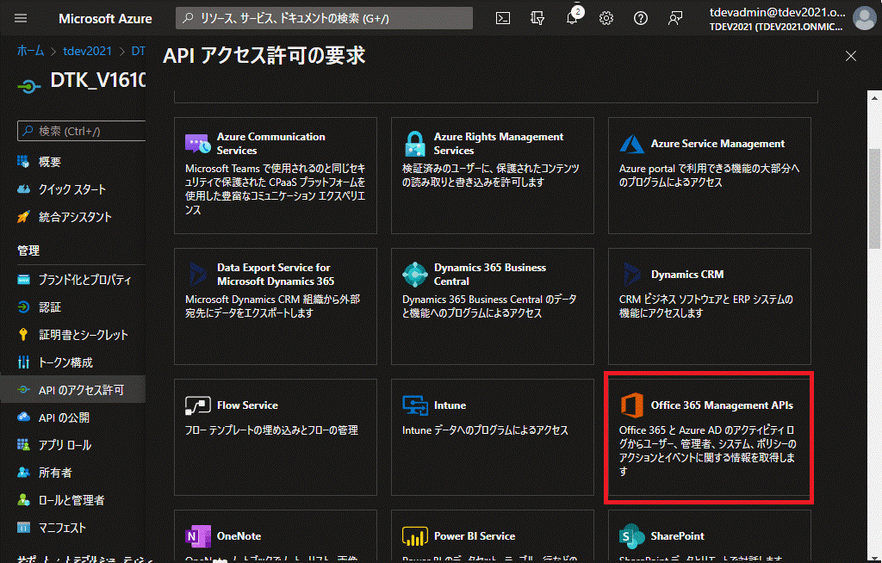Viewport: 882px width, 563px height.
Task: Open the hamburger portal menu
Action: coord(21,19)
